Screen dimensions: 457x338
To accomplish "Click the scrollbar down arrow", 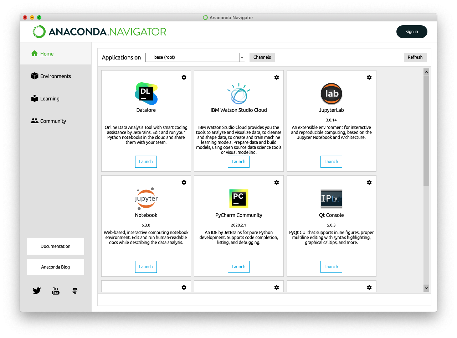I will tap(426, 288).
